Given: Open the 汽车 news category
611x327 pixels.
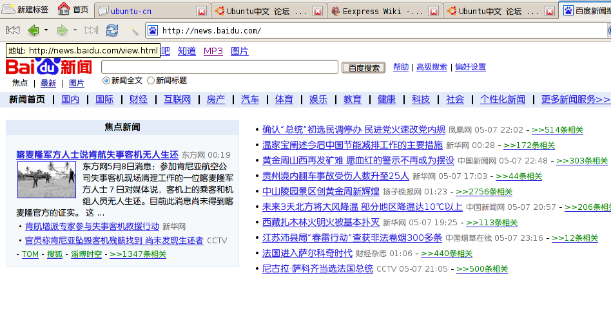Looking at the screenshot, I should [x=250, y=100].
